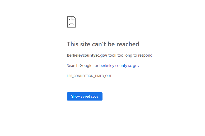Click the 'This site can't be reached' heading

coord(103,44)
